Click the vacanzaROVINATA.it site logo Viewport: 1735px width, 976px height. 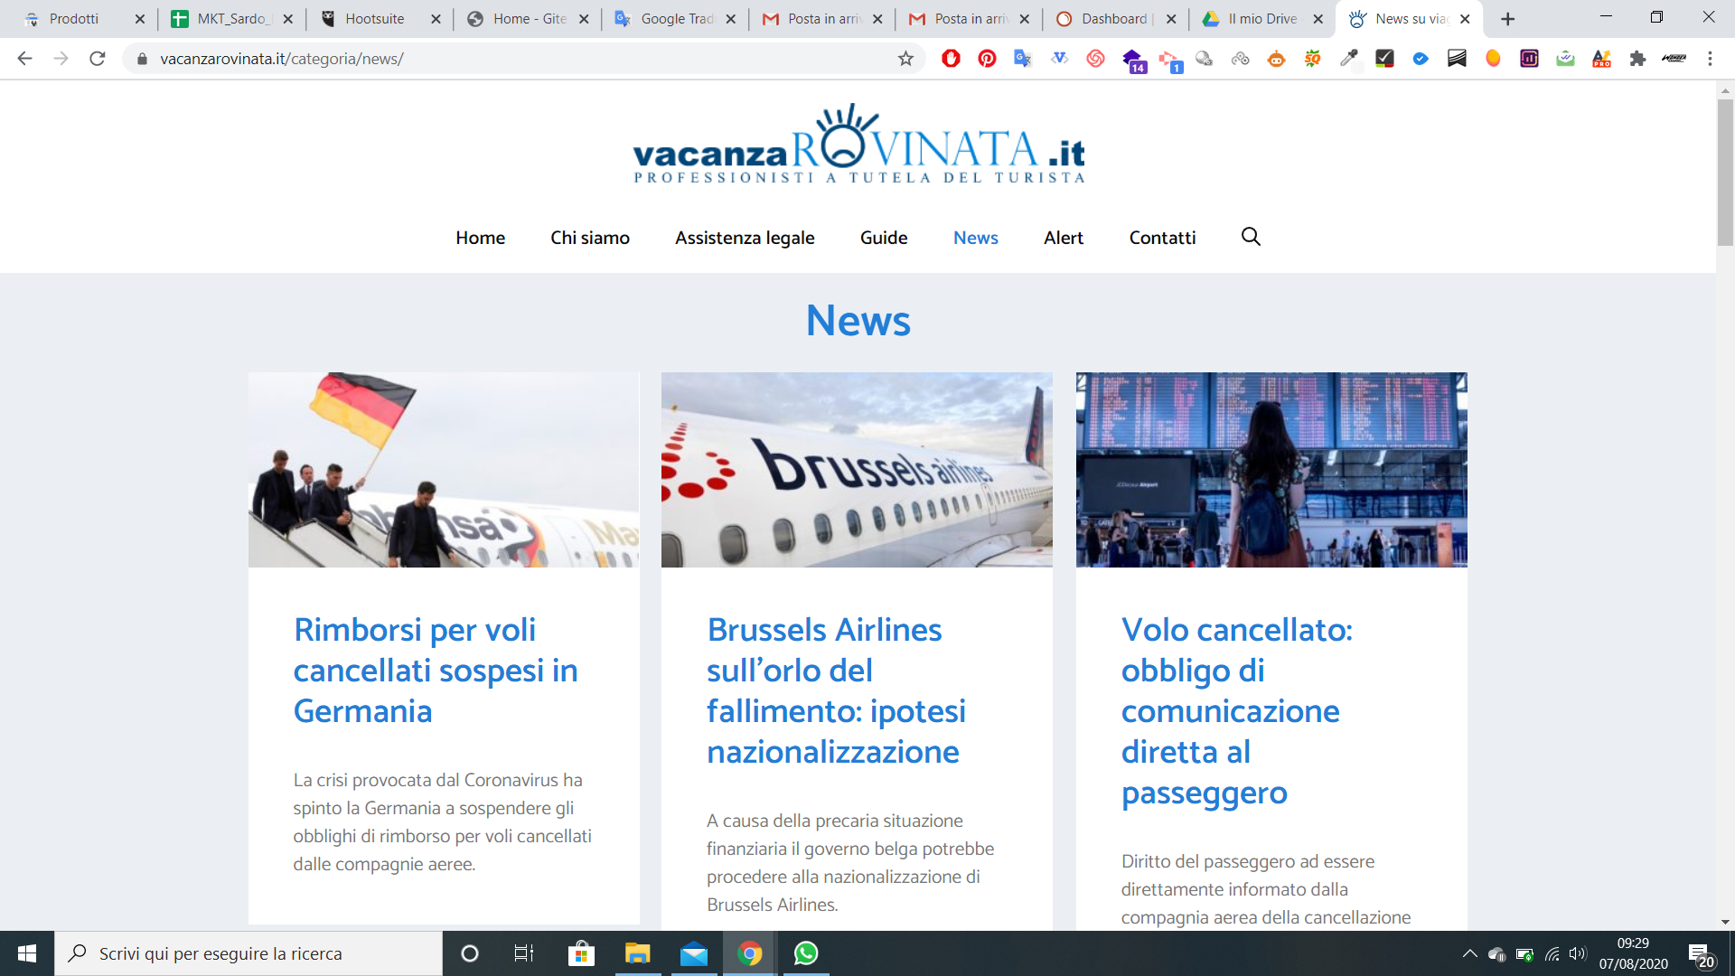pos(858,145)
